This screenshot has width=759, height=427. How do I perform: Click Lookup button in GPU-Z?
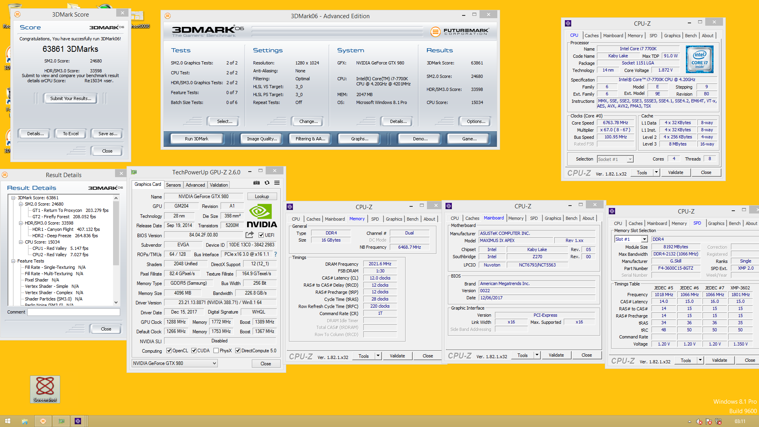click(x=262, y=196)
